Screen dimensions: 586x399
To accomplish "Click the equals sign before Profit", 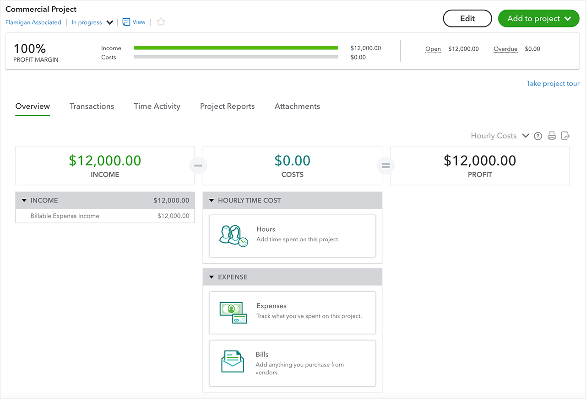I will tap(385, 165).
